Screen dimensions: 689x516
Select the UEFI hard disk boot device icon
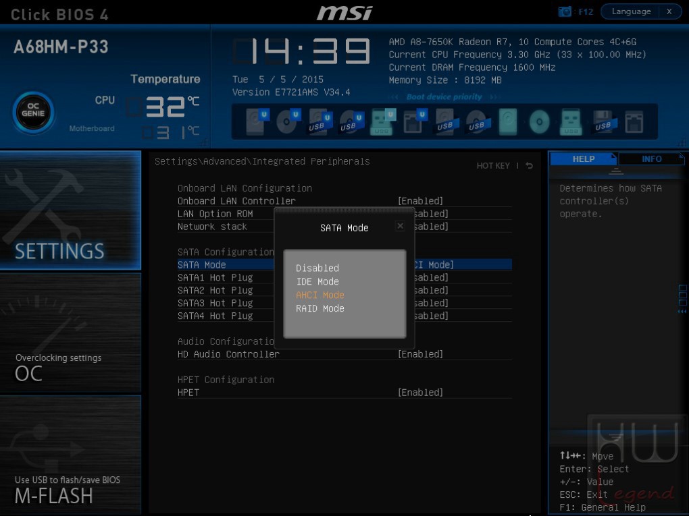tap(257, 121)
